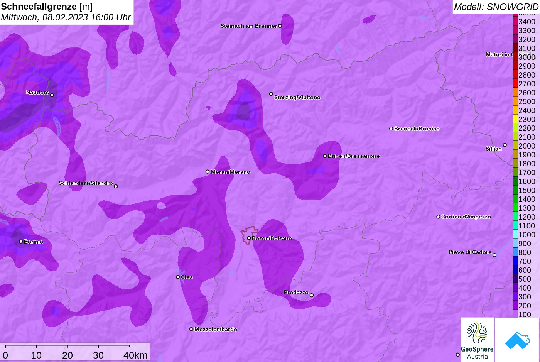This screenshot has width=540, height=362.
Task: Click the Schlanders/Silandro text label
Action: tap(86, 183)
